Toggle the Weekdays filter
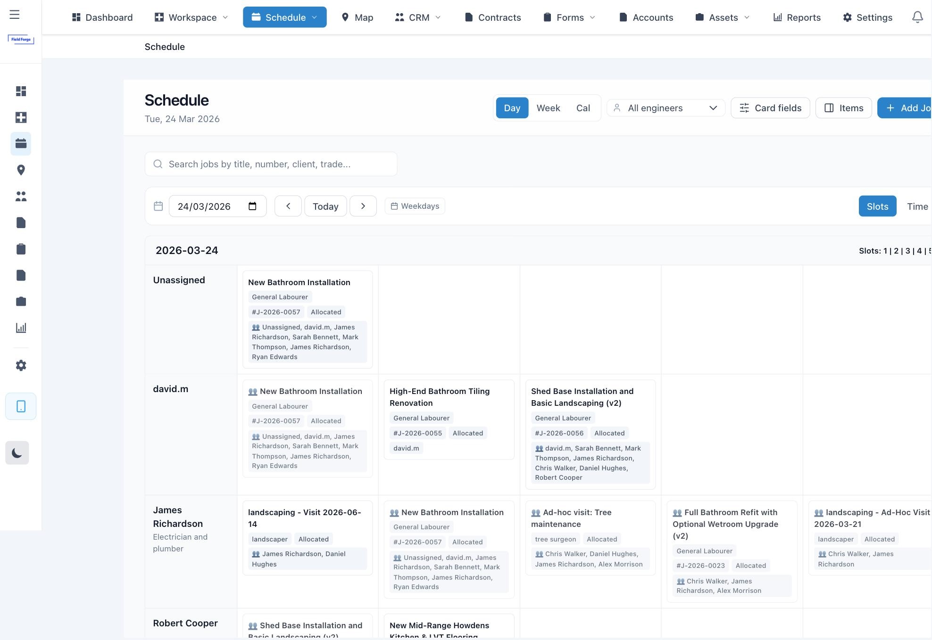The height and width of the screenshot is (640, 932). coord(415,206)
